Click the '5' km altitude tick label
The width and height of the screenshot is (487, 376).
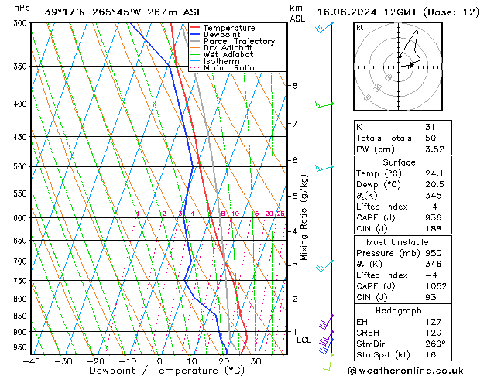click(x=295, y=196)
